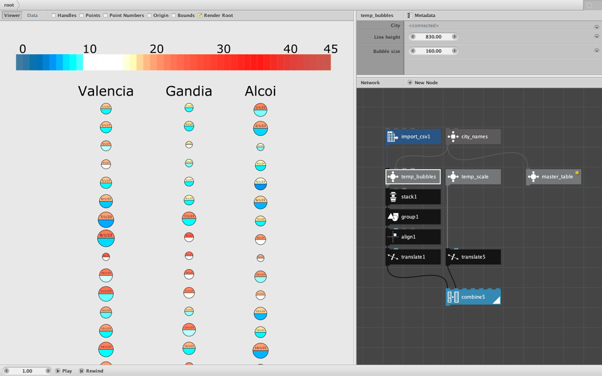Select the combine5 node icon

point(453,297)
